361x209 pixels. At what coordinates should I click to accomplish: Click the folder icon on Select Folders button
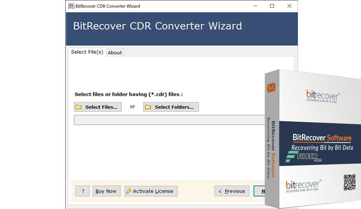point(148,107)
